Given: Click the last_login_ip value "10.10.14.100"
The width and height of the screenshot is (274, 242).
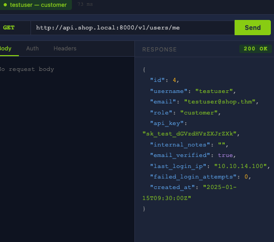Looking at the screenshot, I should coord(240,166).
